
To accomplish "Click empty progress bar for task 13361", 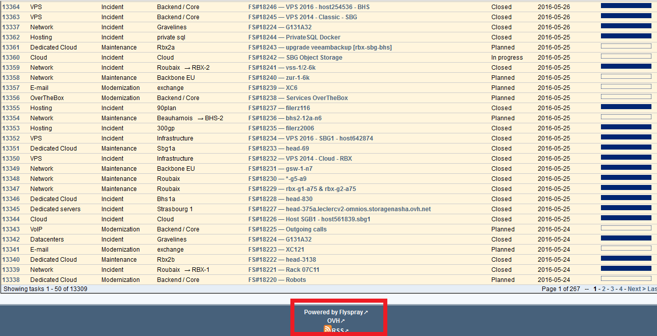I will pyautogui.click(x=626, y=46).
